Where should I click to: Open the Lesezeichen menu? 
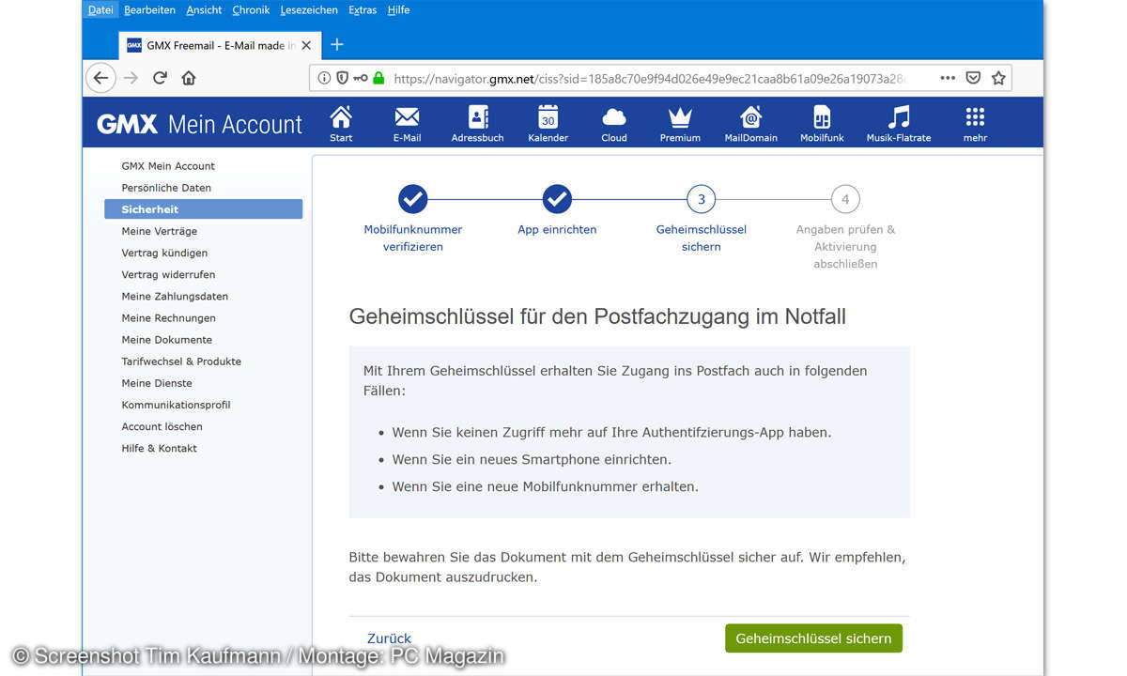click(309, 9)
